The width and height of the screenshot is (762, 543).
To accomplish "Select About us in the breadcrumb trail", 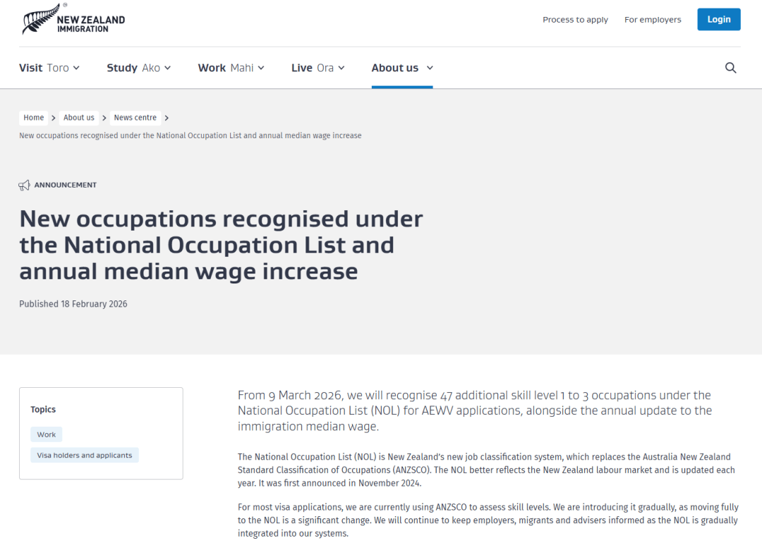I will pyautogui.click(x=79, y=118).
